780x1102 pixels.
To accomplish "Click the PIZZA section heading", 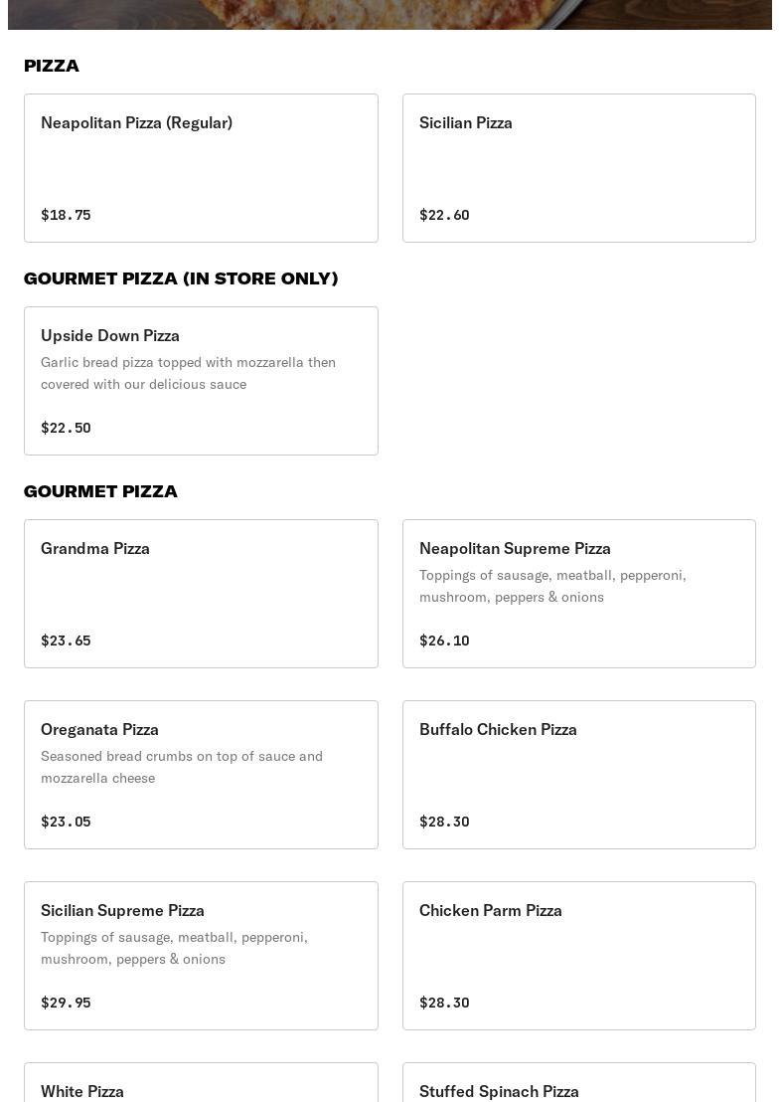I will pos(52,66).
